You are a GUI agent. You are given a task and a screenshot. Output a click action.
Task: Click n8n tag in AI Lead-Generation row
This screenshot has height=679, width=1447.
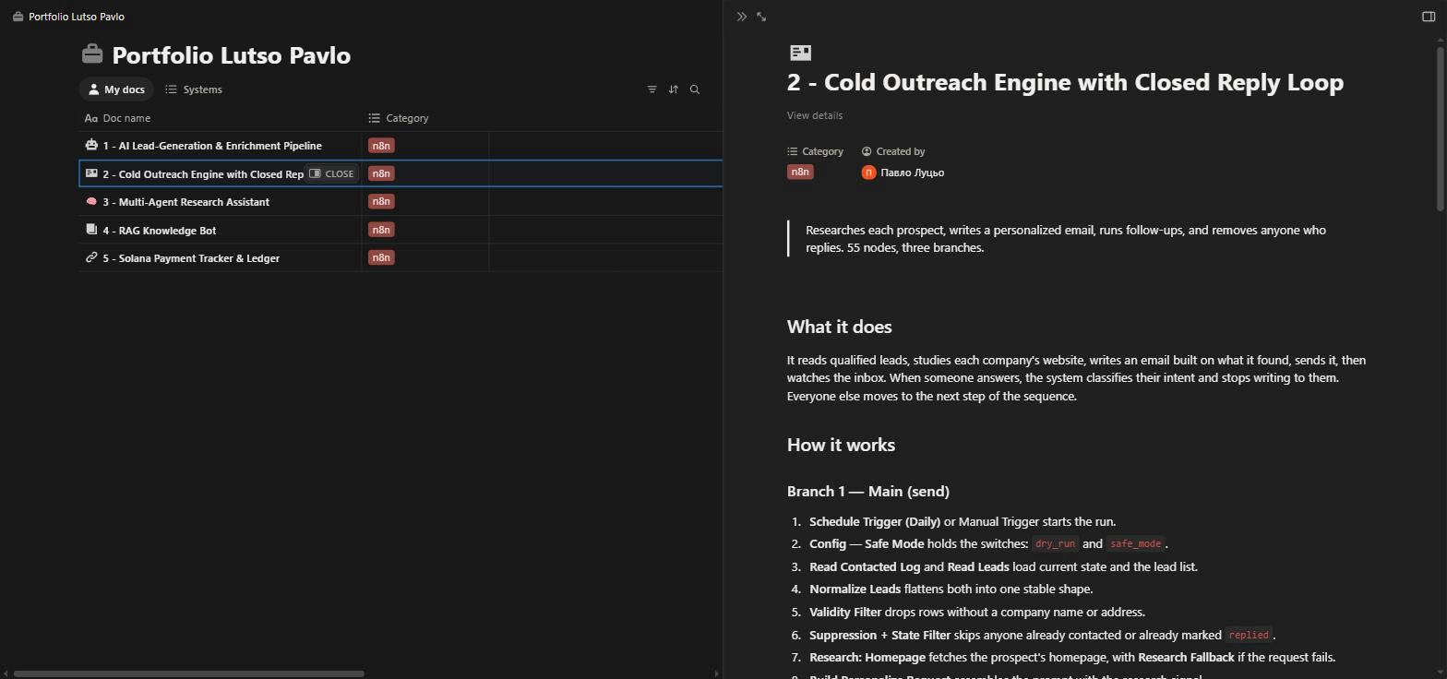[x=381, y=145]
